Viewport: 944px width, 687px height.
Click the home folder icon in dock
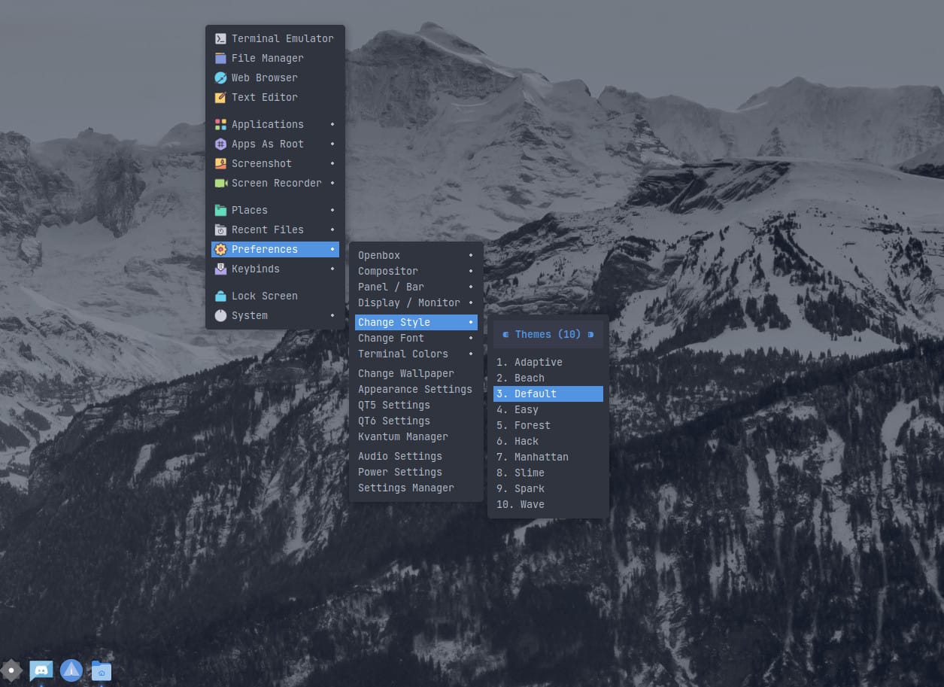click(101, 670)
